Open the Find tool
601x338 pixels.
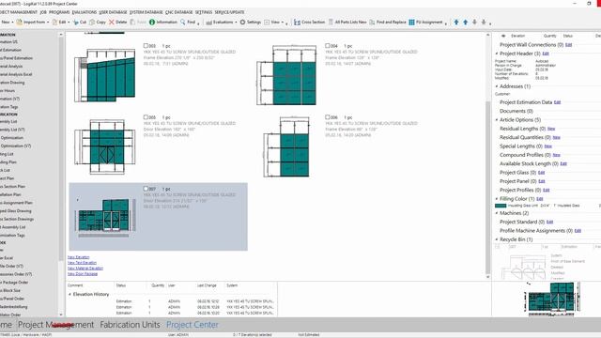coord(188,23)
